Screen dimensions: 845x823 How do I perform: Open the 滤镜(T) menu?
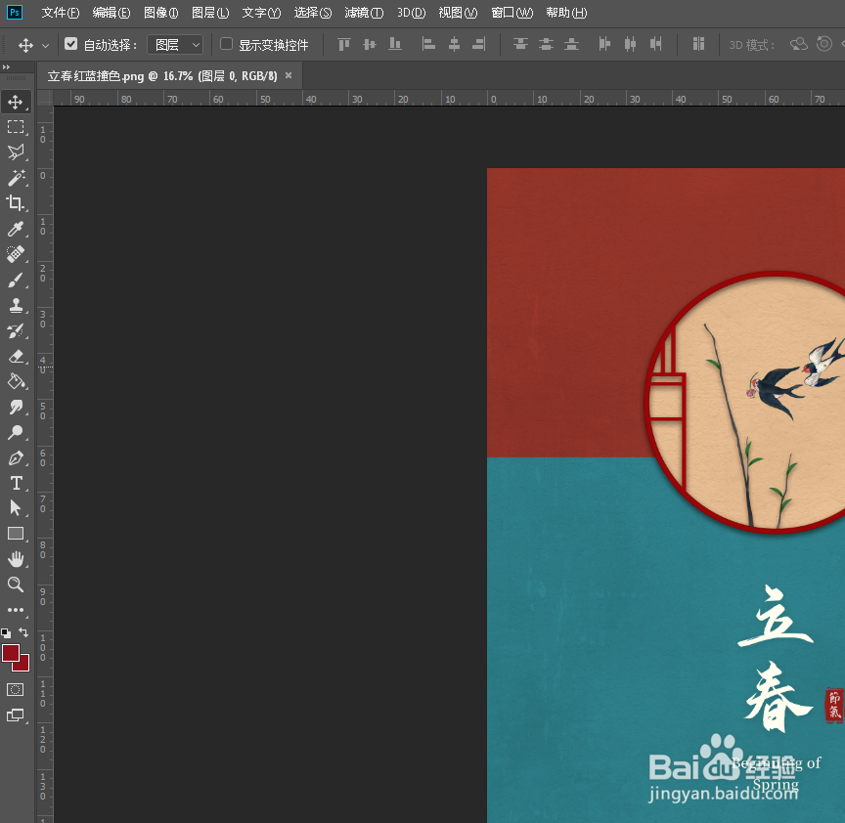click(x=364, y=13)
